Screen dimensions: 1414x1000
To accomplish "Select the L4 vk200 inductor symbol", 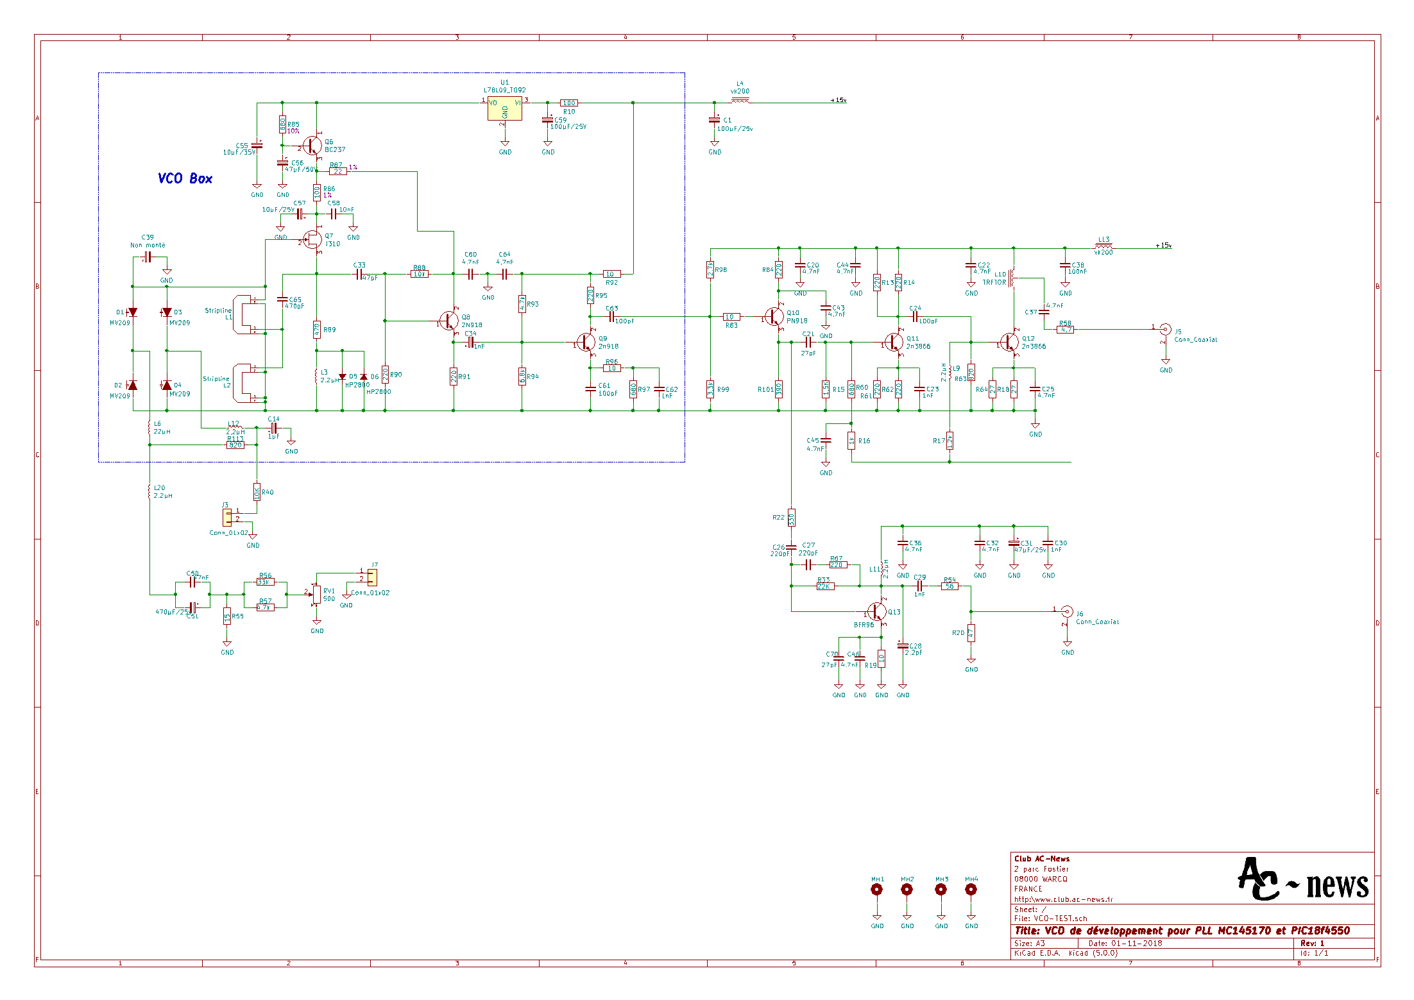I will pyautogui.click(x=740, y=100).
